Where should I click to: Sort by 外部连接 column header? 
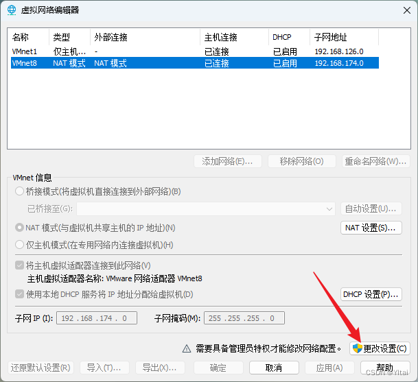tap(146, 37)
